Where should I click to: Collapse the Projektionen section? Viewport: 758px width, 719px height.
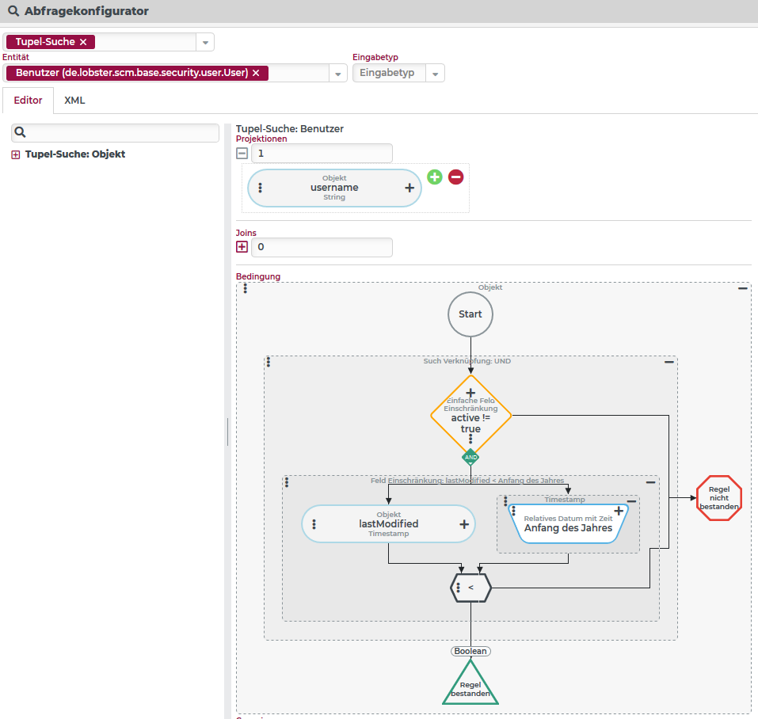point(242,153)
